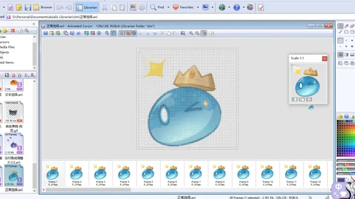Click the pause button in the Scale 1:1 preview

(x=309, y=99)
